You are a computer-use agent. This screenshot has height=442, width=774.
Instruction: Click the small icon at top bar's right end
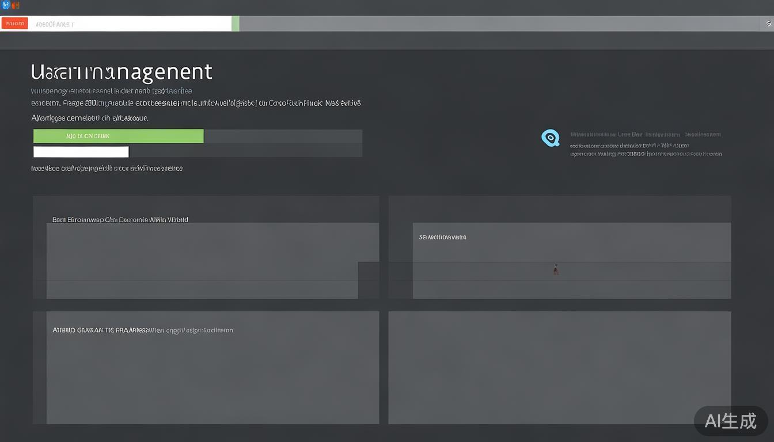(768, 24)
